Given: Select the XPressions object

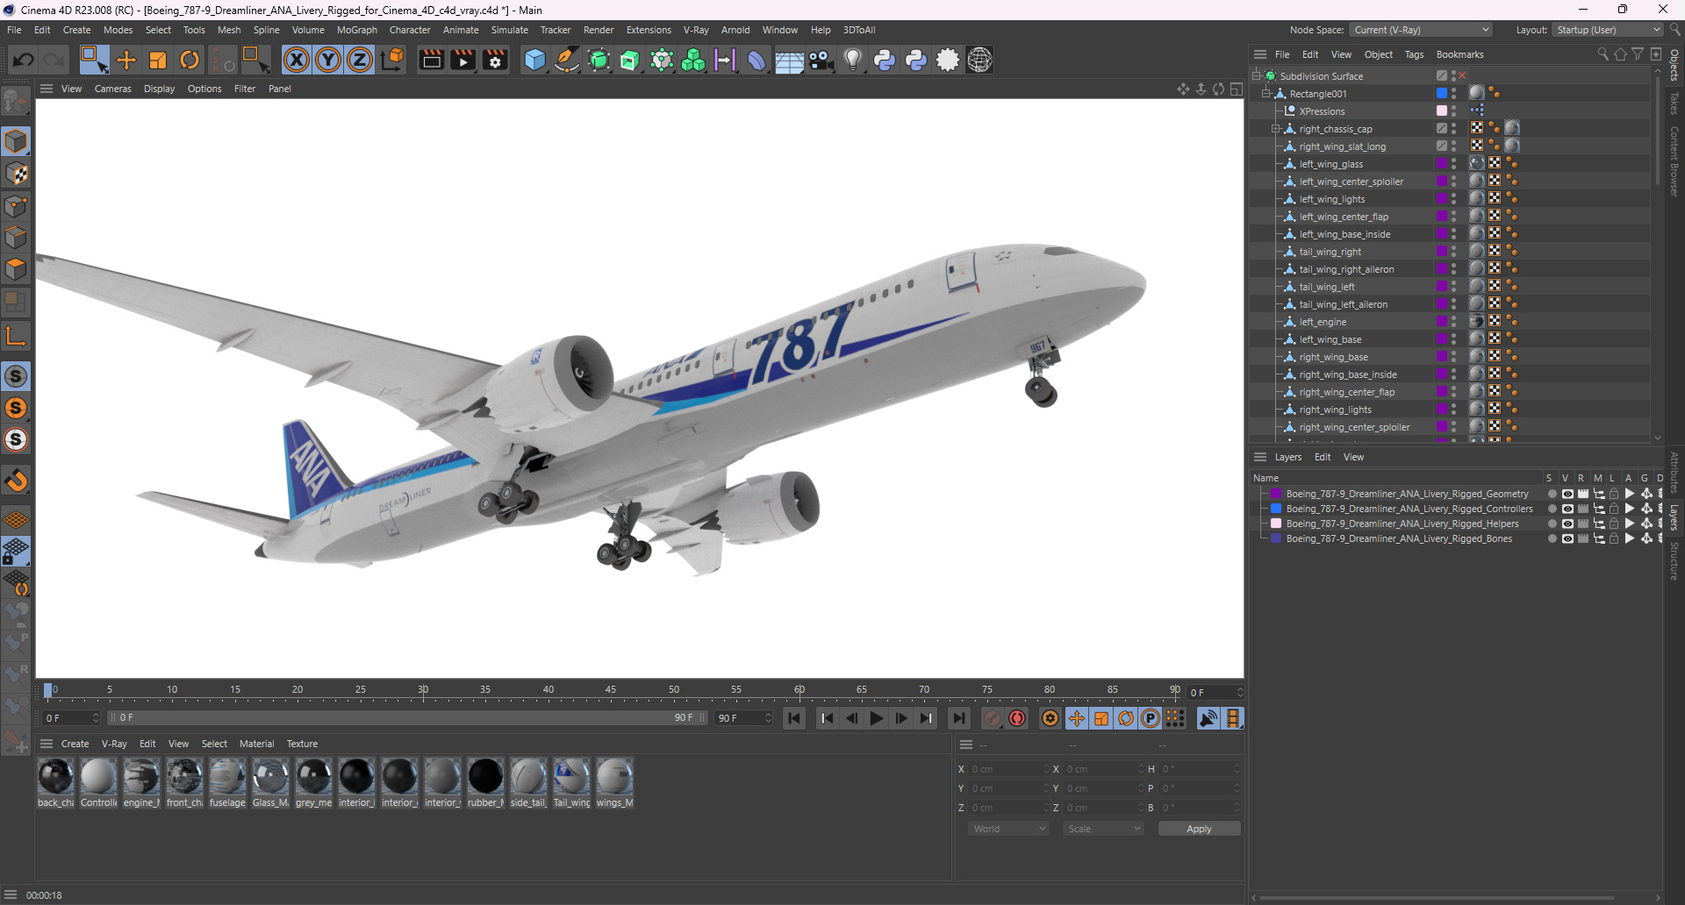Looking at the screenshot, I should coord(1322,111).
